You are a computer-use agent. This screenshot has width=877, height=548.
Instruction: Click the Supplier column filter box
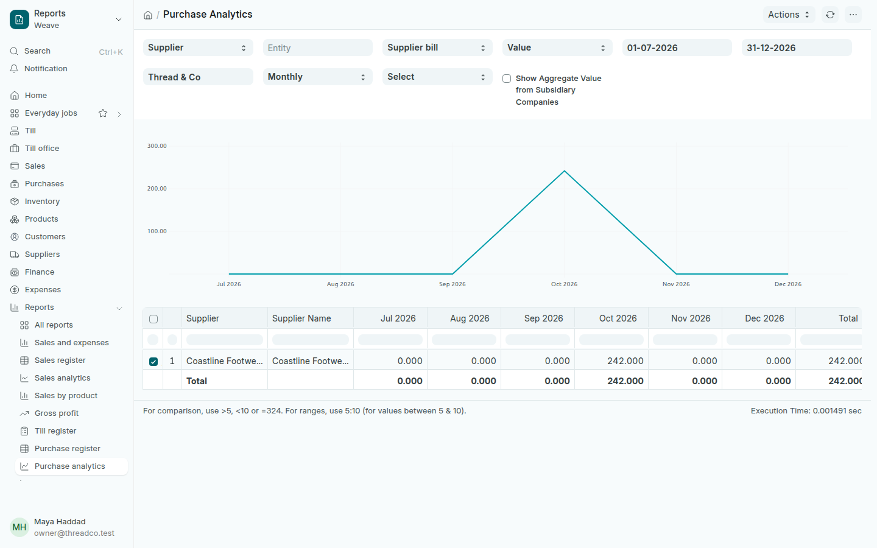(x=225, y=340)
